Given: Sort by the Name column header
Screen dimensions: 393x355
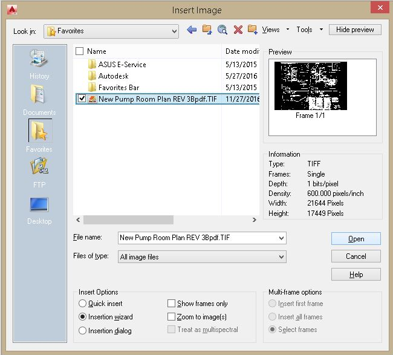Looking at the screenshot, I should pos(97,51).
